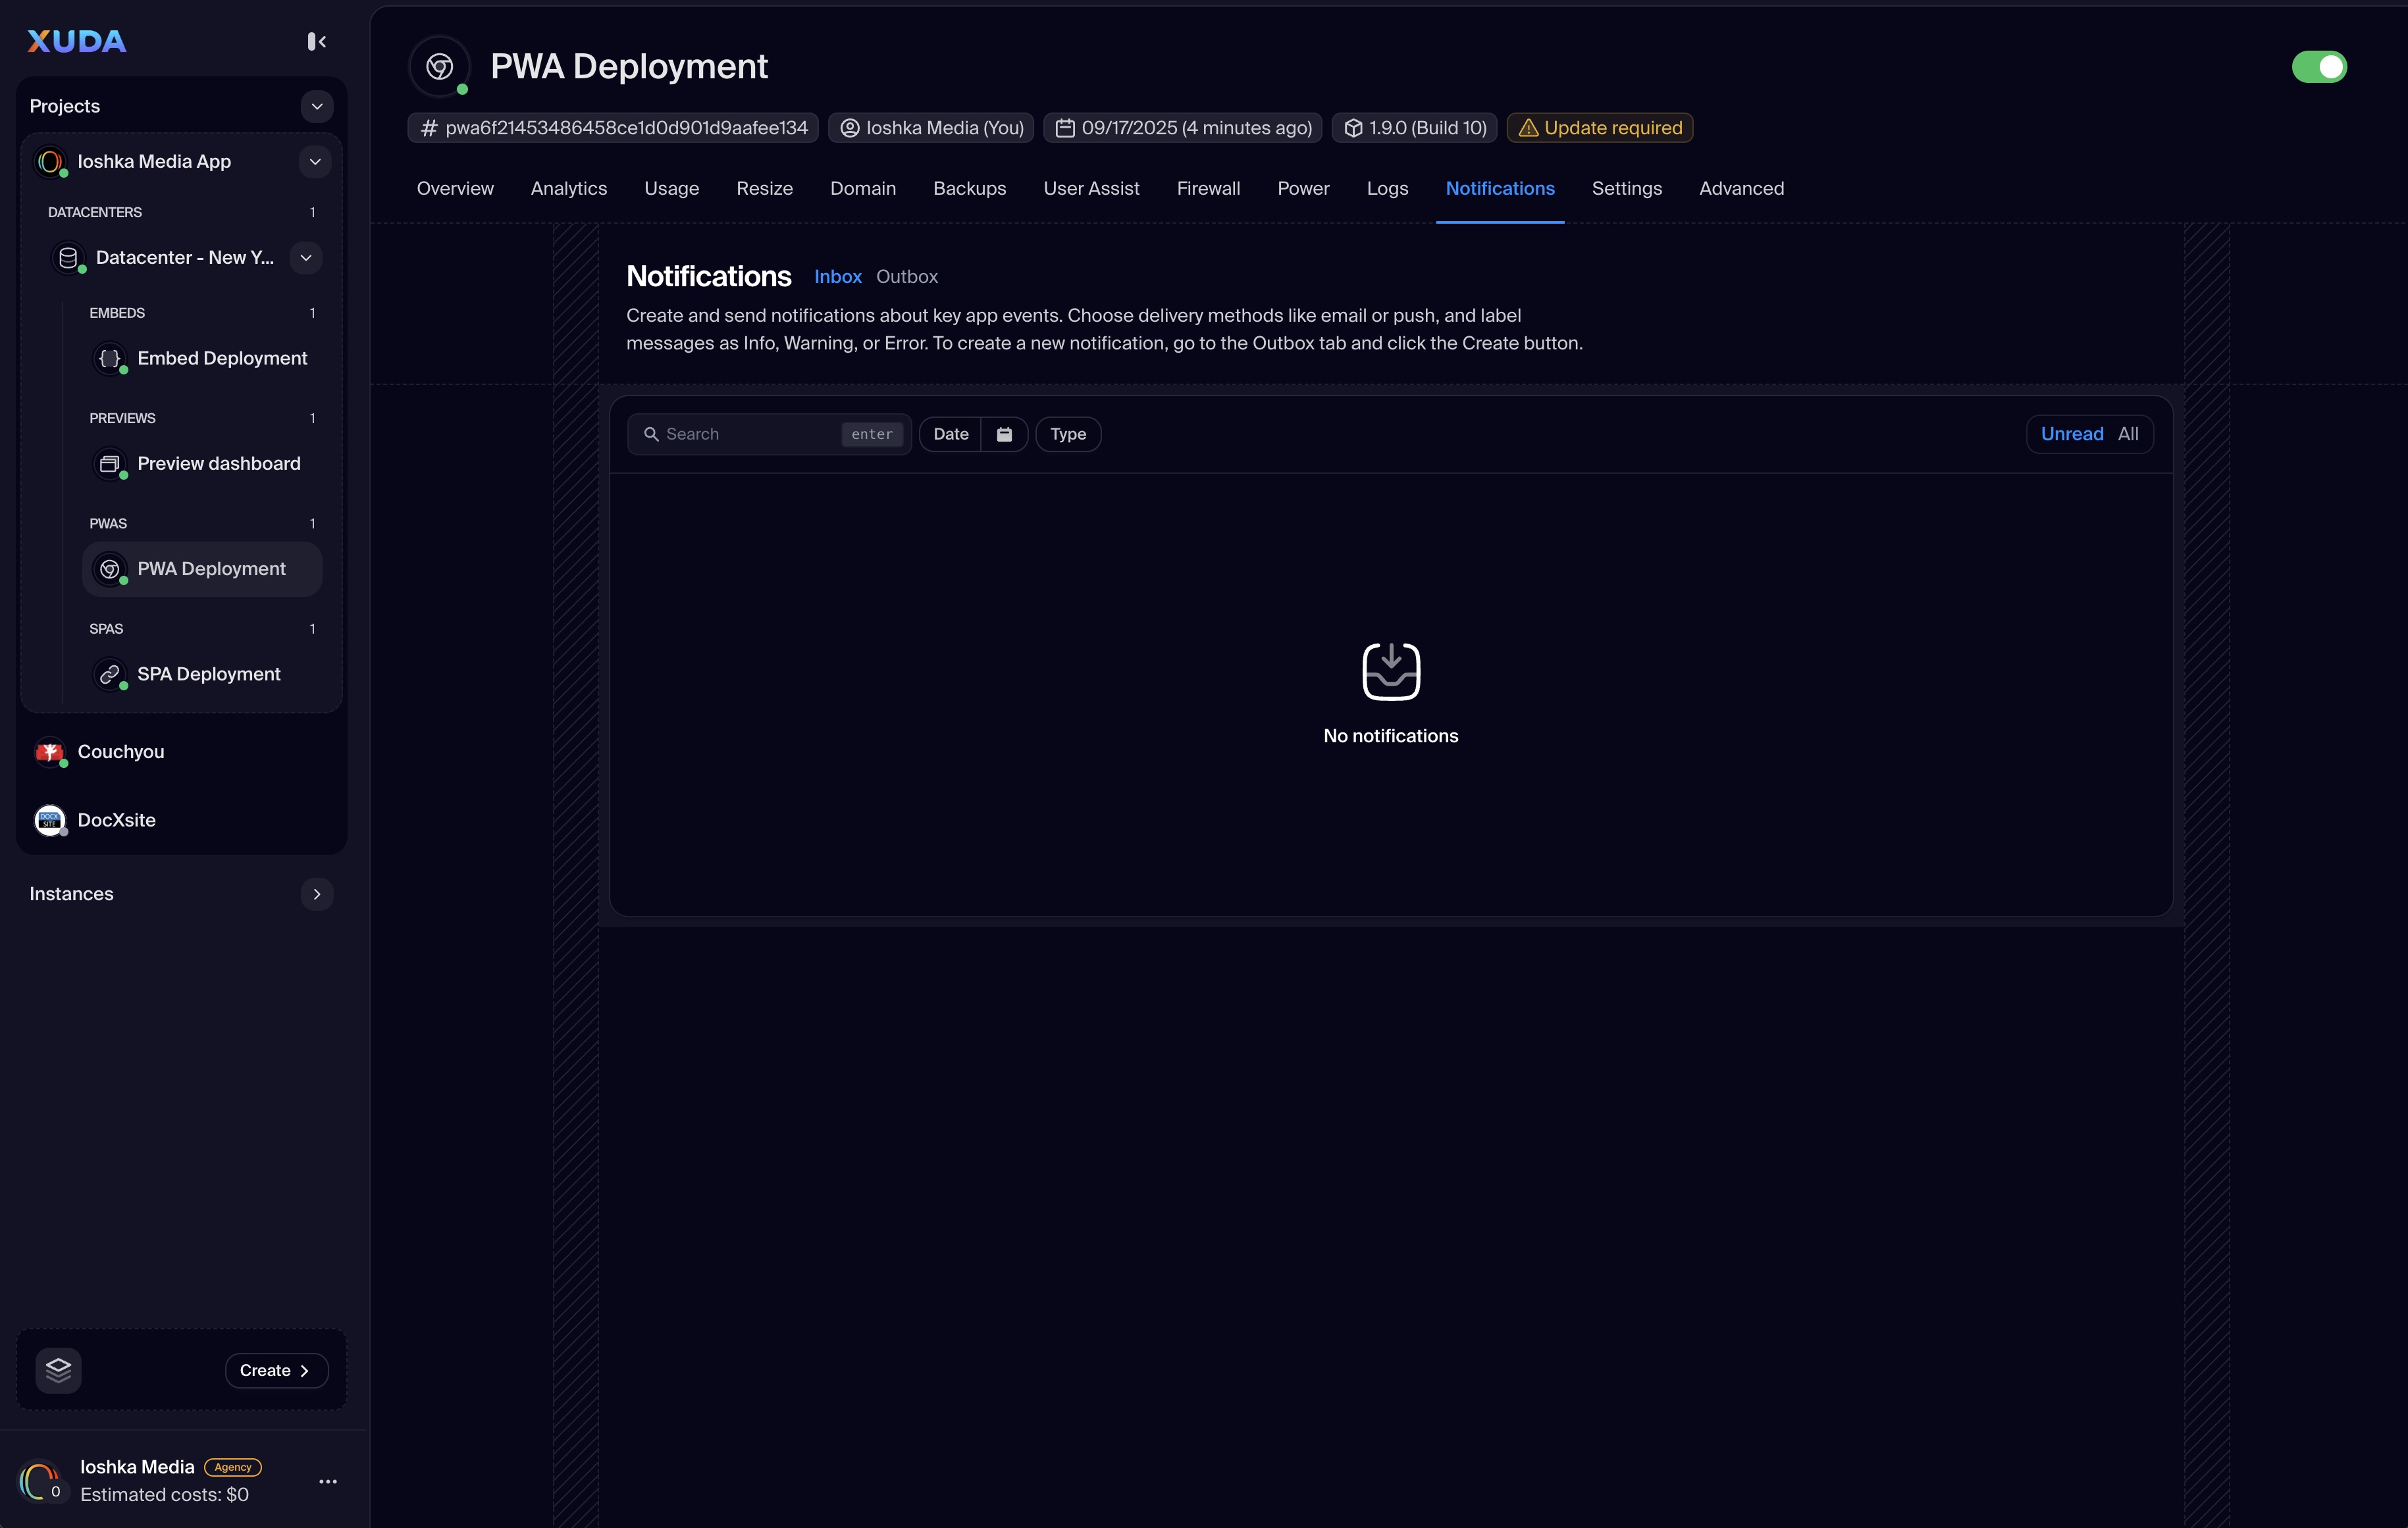Collapse the Ioshka Media App project chevron
This screenshot has height=1528, width=2408.
[x=315, y=161]
